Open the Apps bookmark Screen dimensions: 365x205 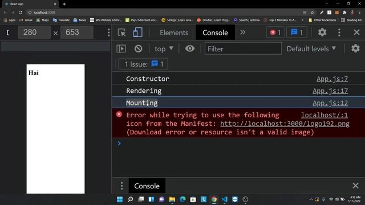click(10, 20)
